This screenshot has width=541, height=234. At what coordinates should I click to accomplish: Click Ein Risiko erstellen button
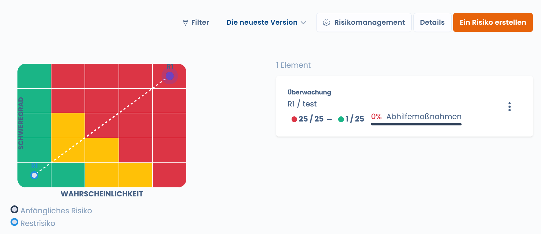[x=493, y=22]
